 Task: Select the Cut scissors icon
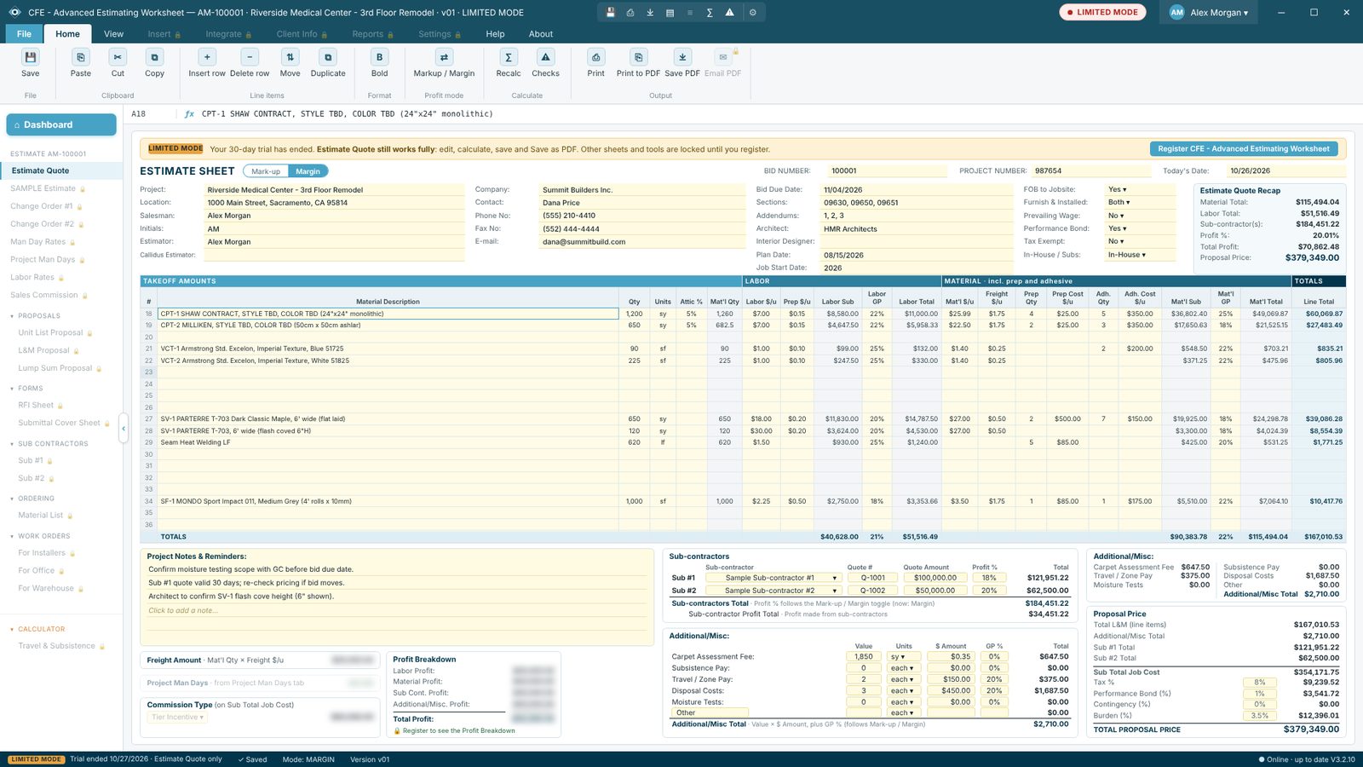[118, 57]
